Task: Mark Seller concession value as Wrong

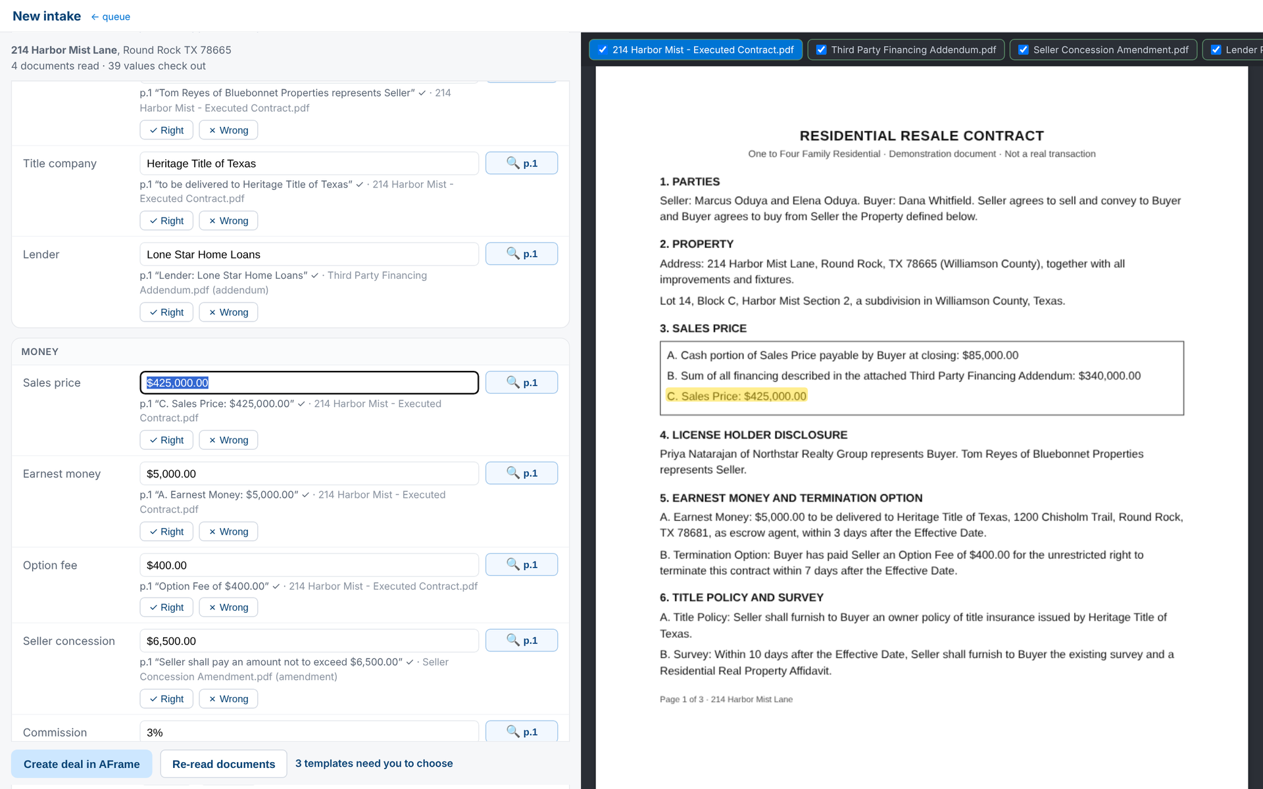Action: coord(228,699)
